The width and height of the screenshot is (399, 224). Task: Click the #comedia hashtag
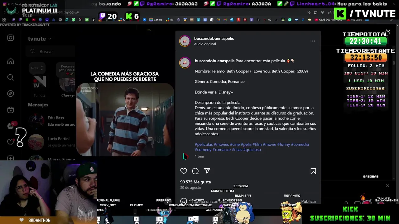pos(300,144)
